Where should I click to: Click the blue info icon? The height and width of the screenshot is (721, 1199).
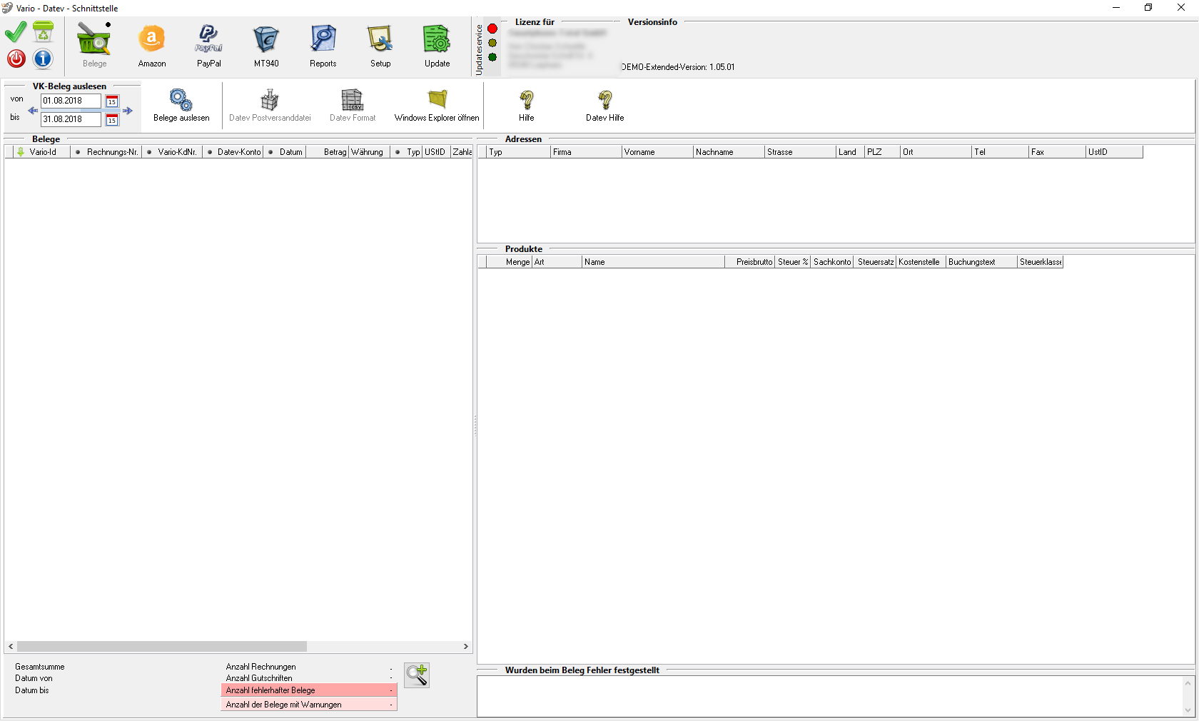tap(43, 59)
